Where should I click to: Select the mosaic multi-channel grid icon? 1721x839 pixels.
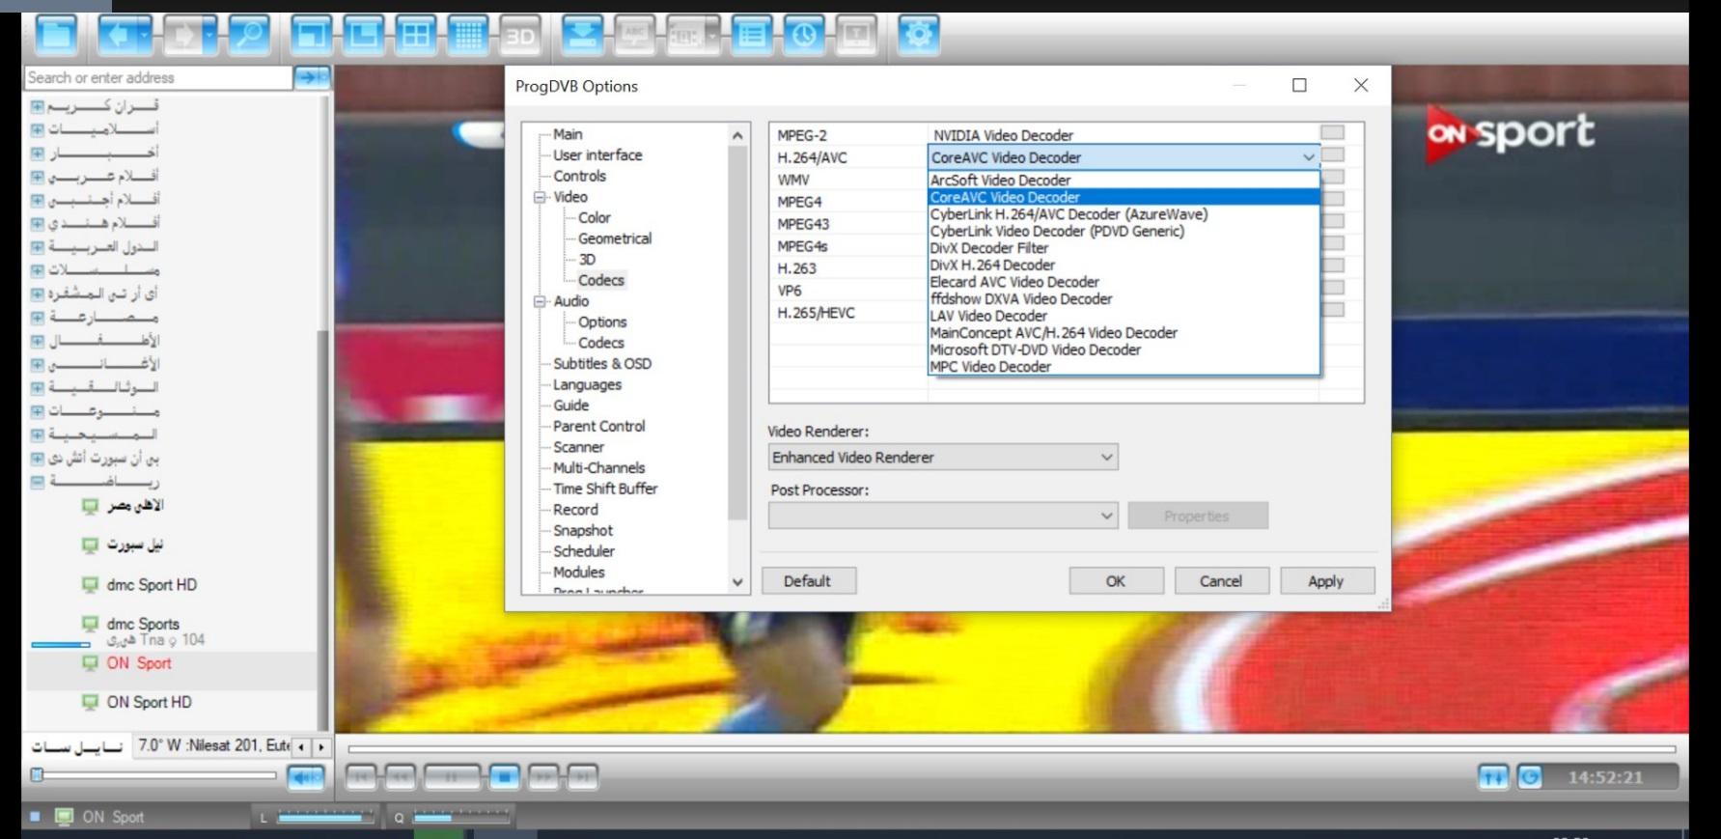[x=468, y=36]
